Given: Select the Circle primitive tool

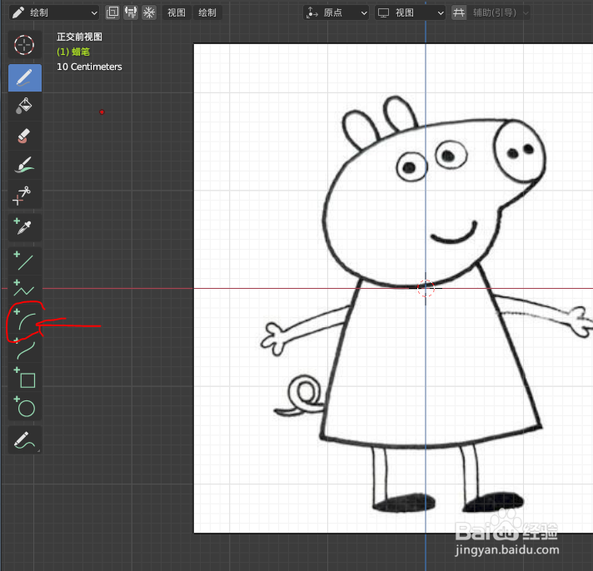Looking at the screenshot, I should coord(25,407).
